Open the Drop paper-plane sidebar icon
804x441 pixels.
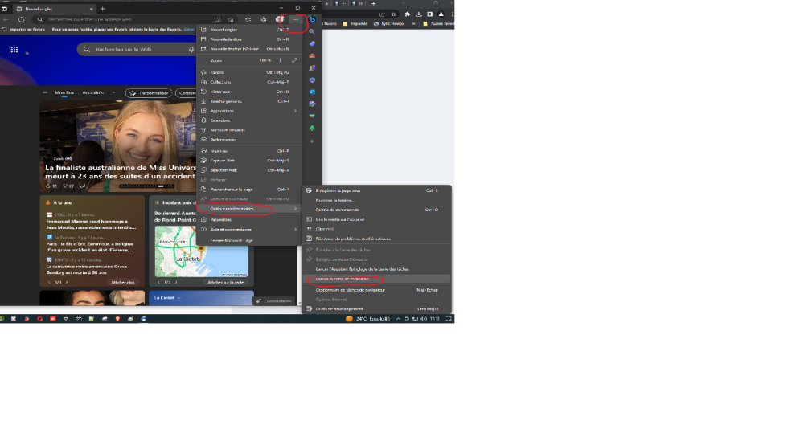(x=312, y=116)
